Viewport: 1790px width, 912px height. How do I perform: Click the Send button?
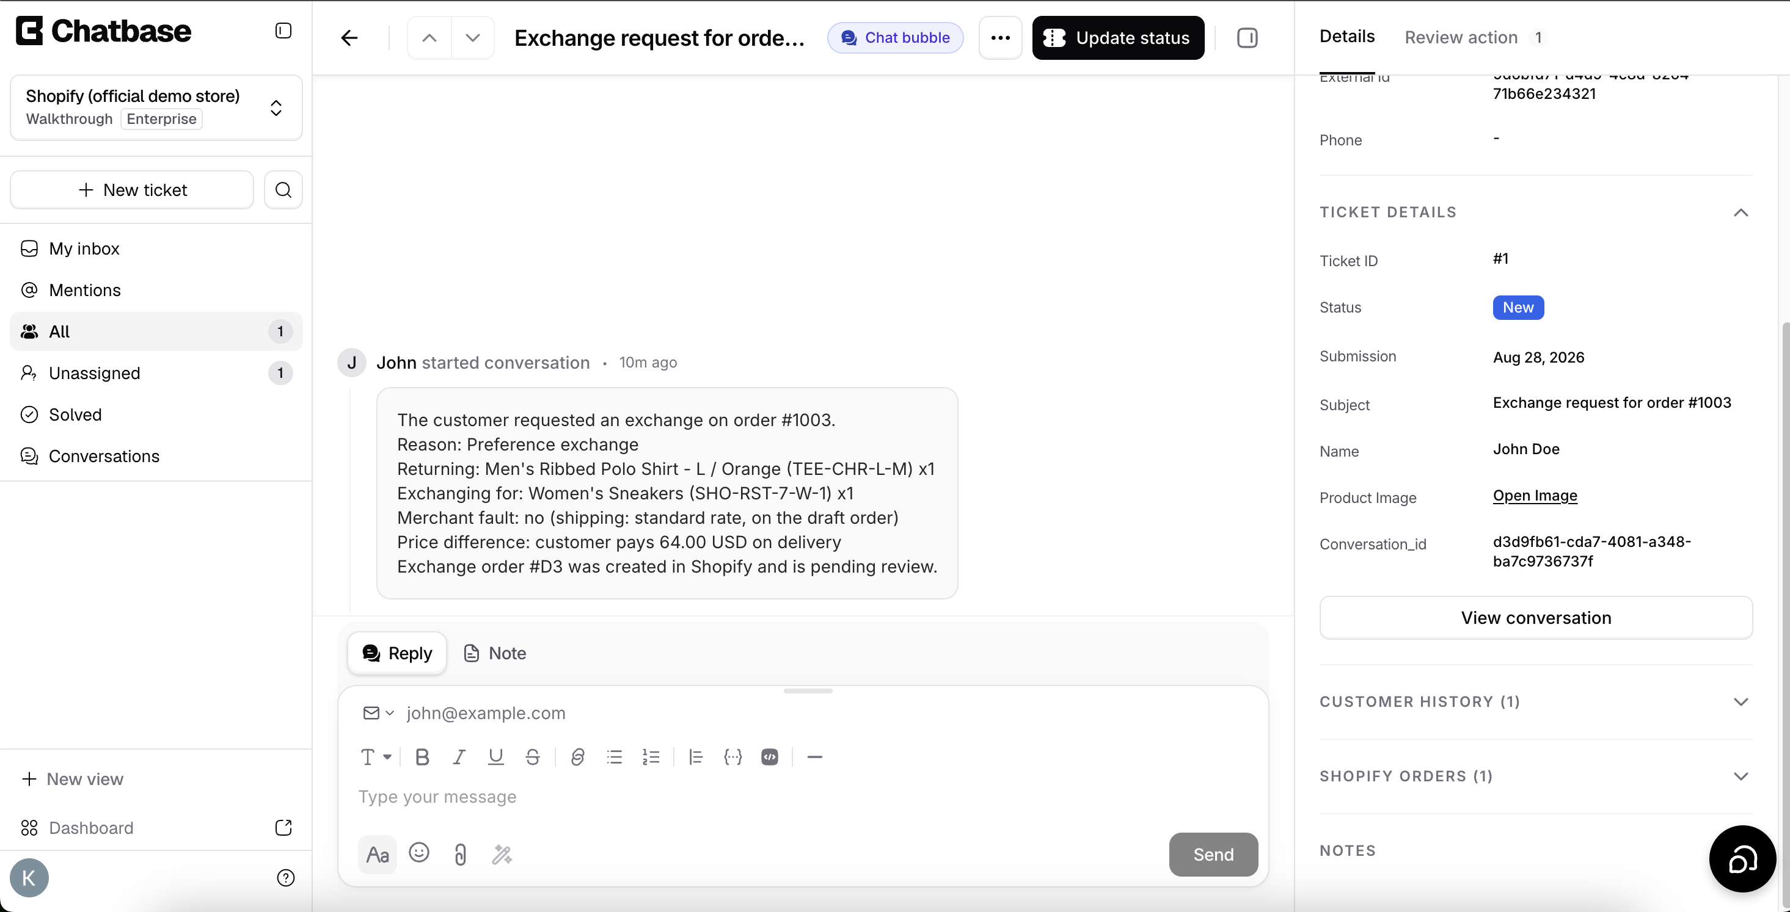[1213, 855]
